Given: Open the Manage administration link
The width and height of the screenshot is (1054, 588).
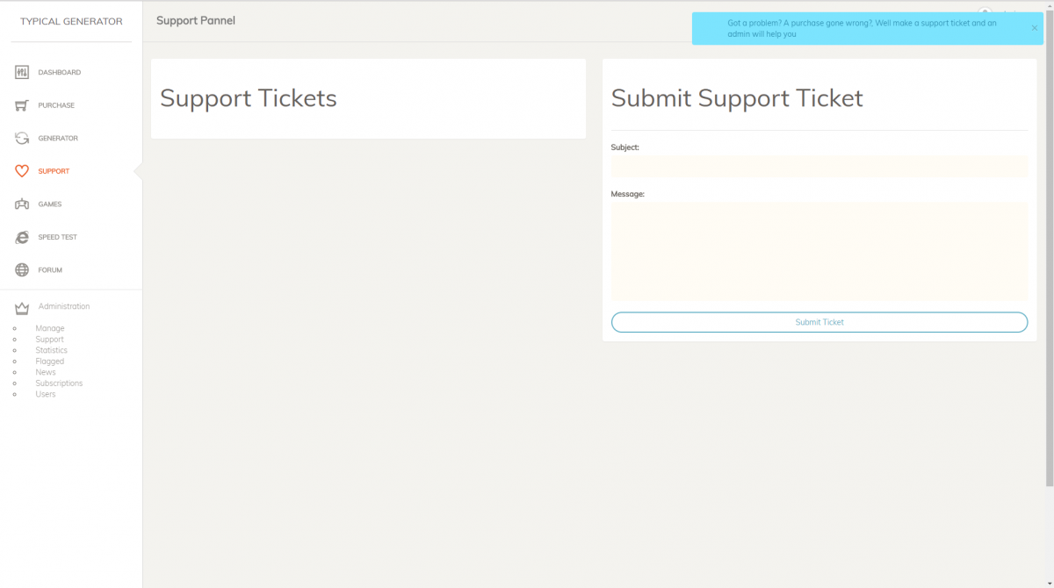Looking at the screenshot, I should pos(50,328).
